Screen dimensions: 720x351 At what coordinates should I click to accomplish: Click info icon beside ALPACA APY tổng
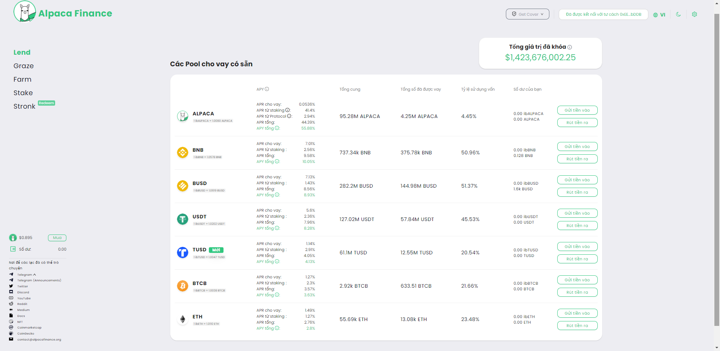coord(277,128)
